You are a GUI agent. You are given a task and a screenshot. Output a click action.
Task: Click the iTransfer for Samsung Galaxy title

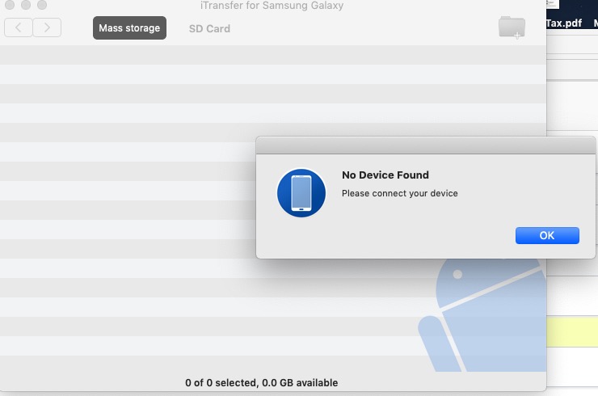click(272, 6)
